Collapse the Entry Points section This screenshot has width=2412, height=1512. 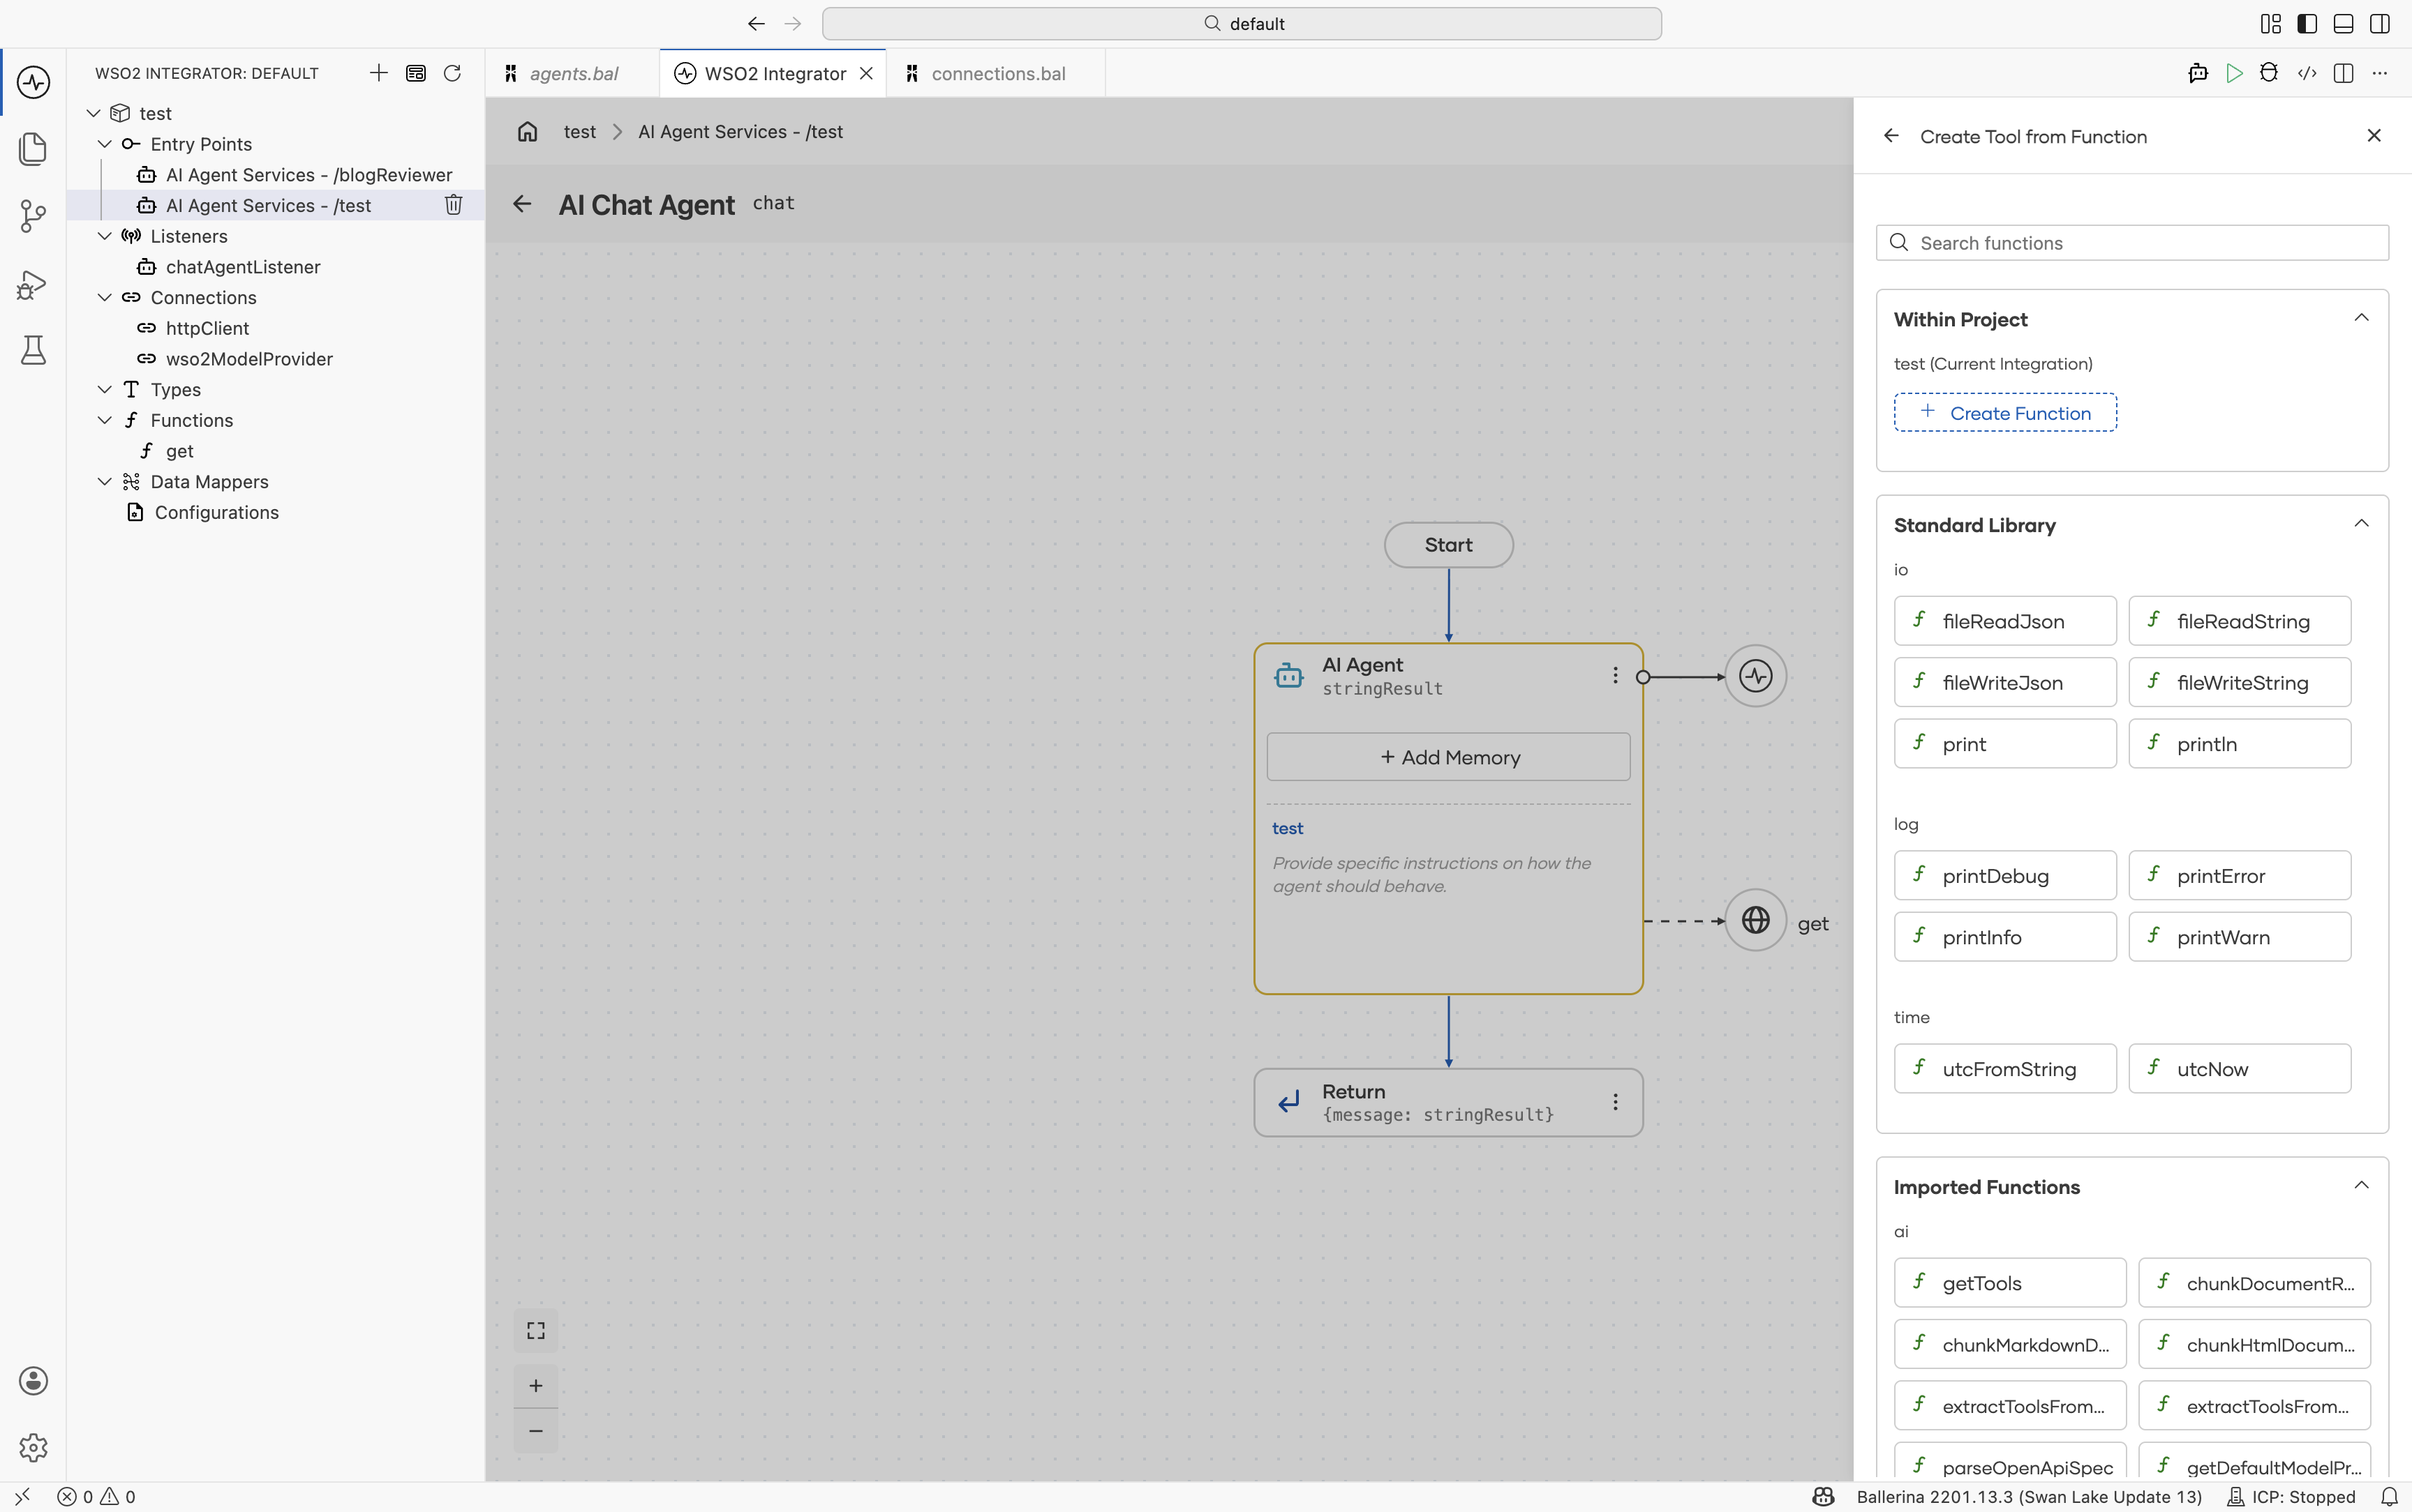[x=104, y=144]
